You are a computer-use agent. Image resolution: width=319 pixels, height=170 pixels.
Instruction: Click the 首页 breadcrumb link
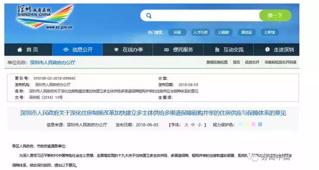pos(236,62)
